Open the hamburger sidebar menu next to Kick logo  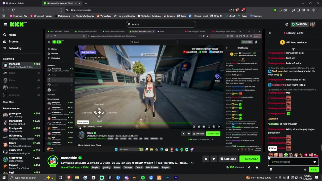(5, 24)
